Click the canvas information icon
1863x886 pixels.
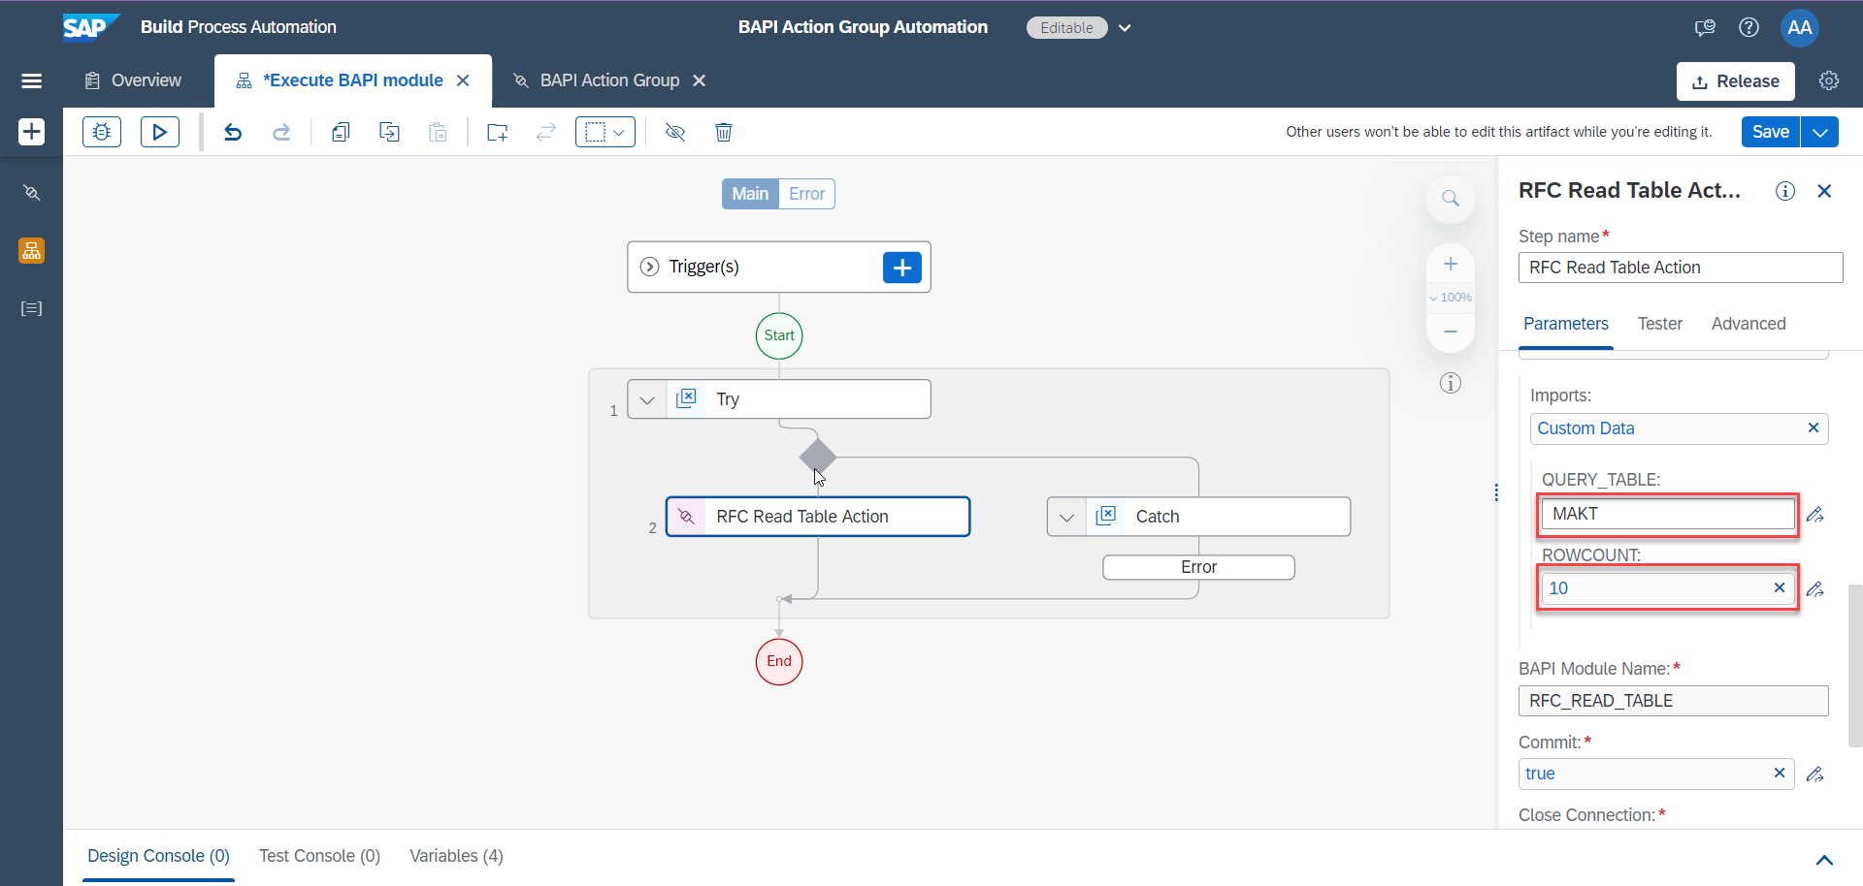pyautogui.click(x=1451, y=383)
